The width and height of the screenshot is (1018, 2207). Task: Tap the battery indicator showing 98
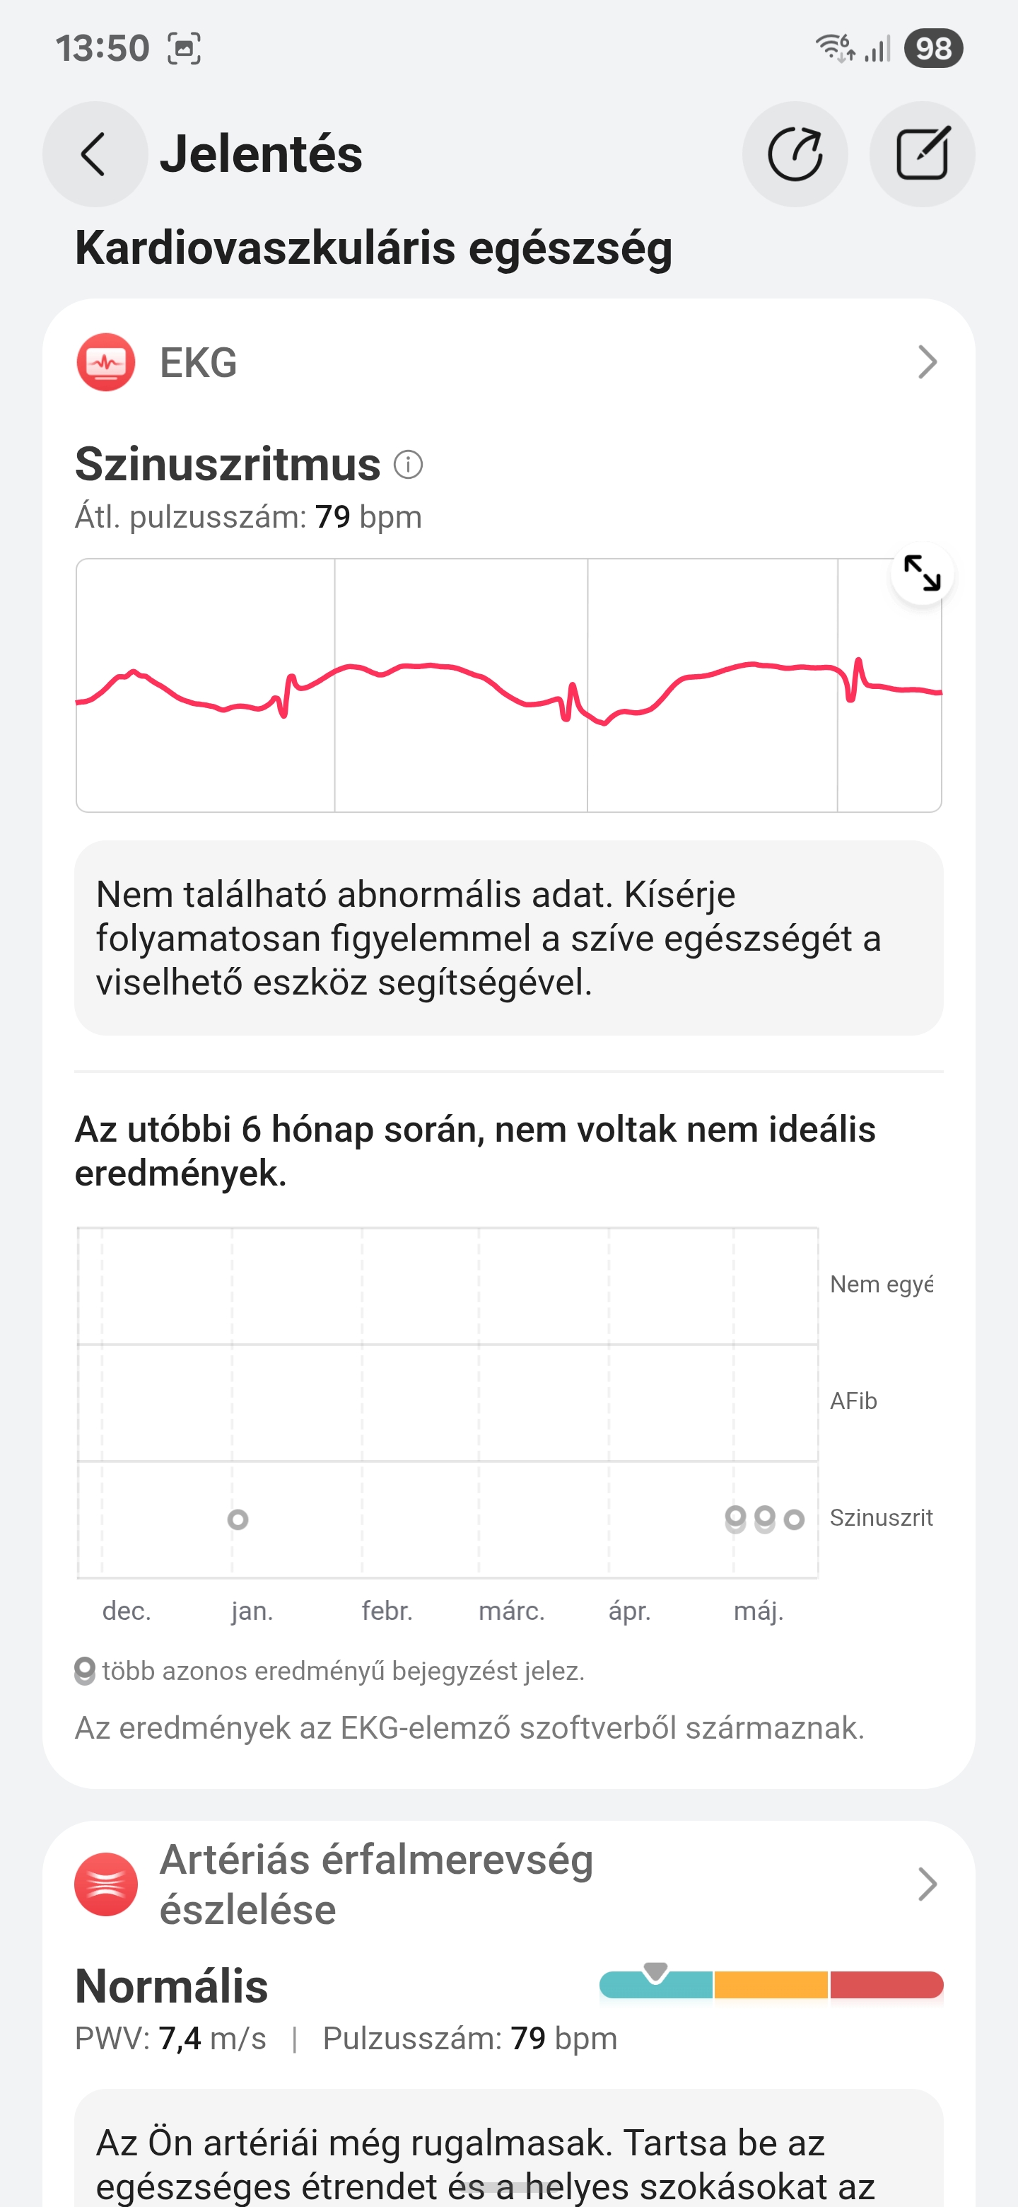pyautogui.click(x=934, y=48)
